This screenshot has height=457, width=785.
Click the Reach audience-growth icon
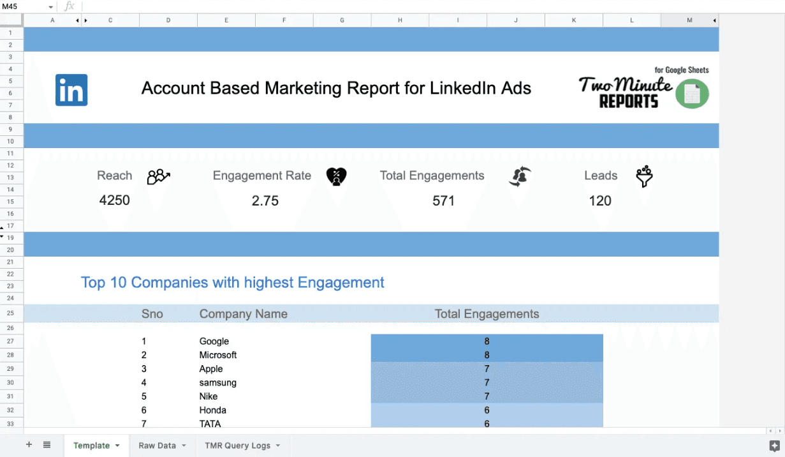158,176
